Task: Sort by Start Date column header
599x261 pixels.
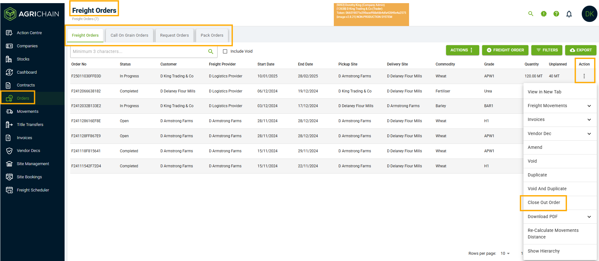Action: click(x=266, y=64)
